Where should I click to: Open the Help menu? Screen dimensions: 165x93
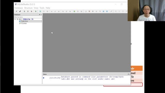pos(48,8)
